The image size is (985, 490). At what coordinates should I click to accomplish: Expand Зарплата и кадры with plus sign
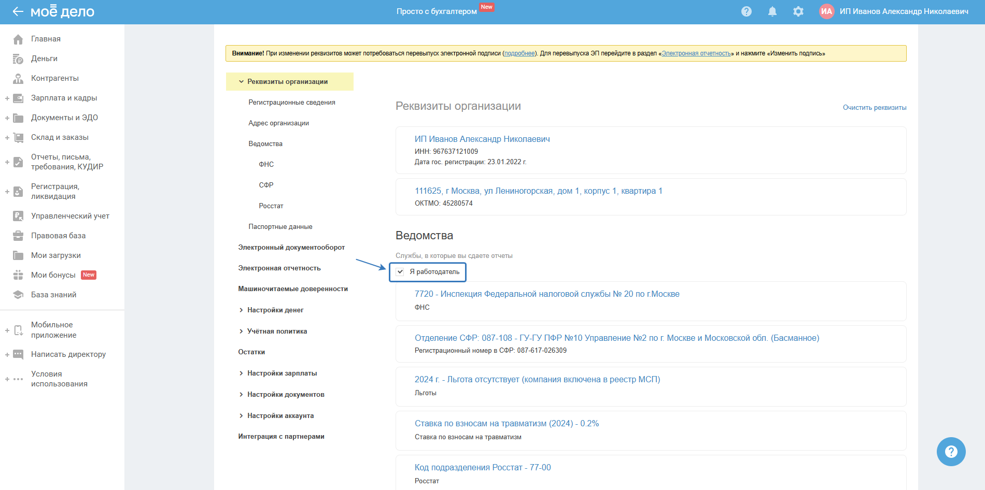pyautogui.click(x=7, y=98)
